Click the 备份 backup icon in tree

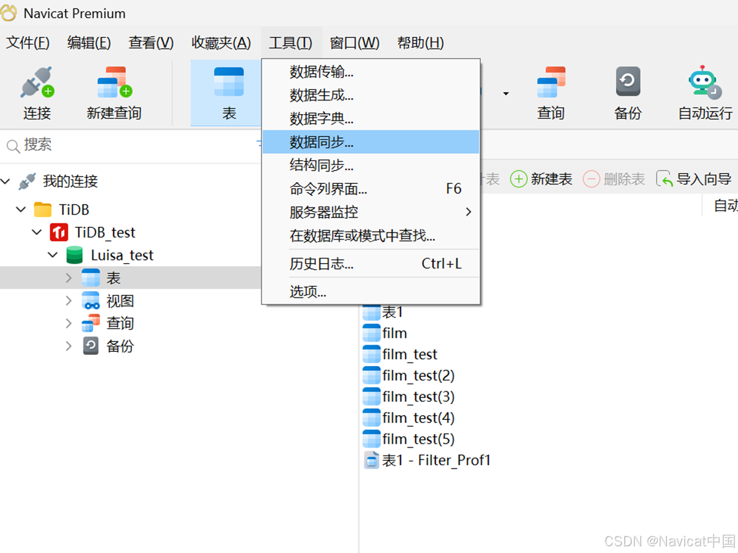[x=91, y=346]
